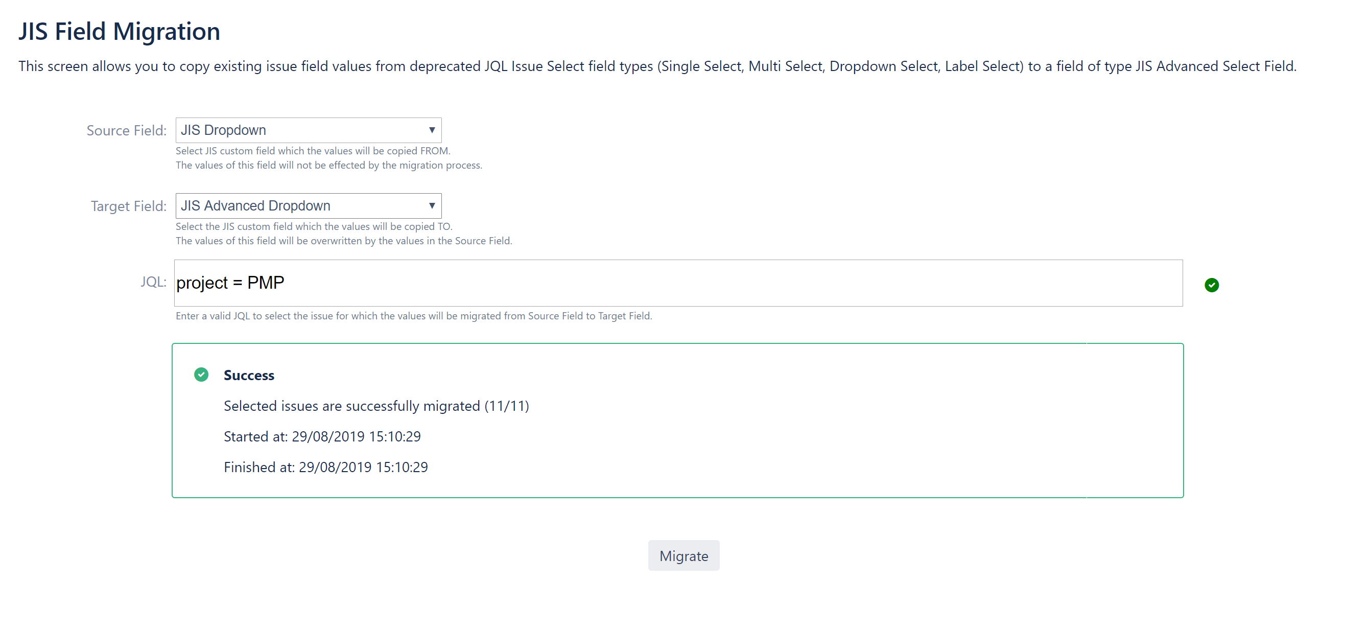Click the JQL label

coord(153,282)
